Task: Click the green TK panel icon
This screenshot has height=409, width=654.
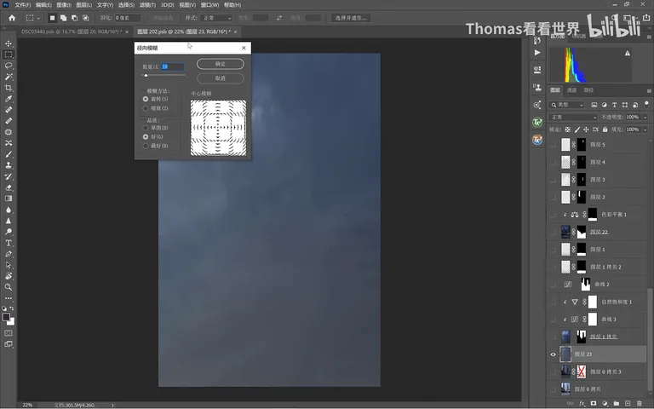Action: (537, 123)
